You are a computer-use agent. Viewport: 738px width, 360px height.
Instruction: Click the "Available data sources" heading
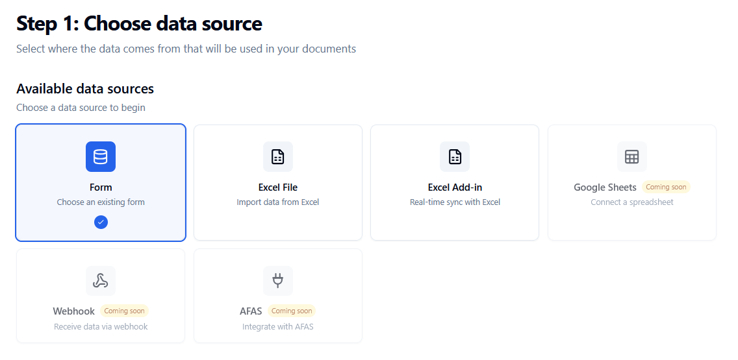(85, 89)
